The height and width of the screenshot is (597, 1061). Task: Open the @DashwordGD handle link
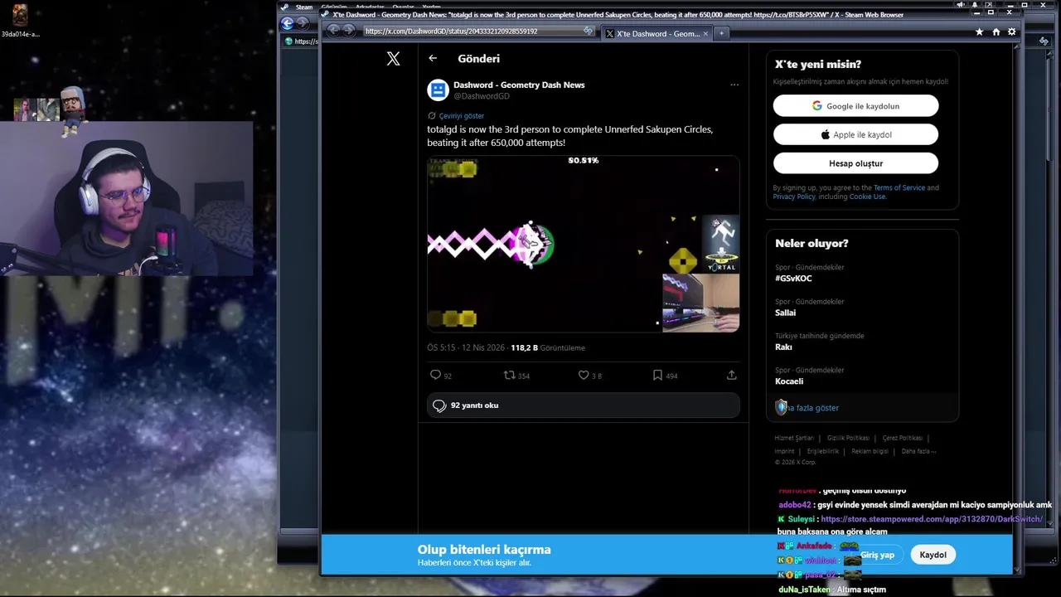[482, 96]
